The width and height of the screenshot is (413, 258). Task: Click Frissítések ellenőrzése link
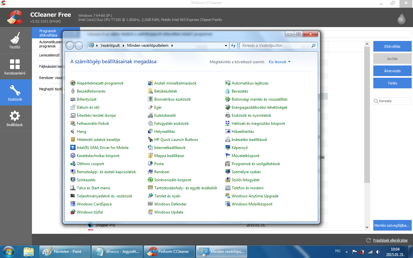point(390,240)
